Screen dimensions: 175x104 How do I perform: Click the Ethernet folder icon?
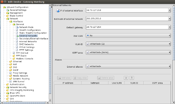tap(11, 62)
